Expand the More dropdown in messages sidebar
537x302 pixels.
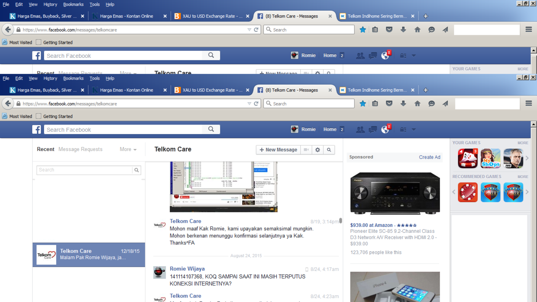coord(128,149)
